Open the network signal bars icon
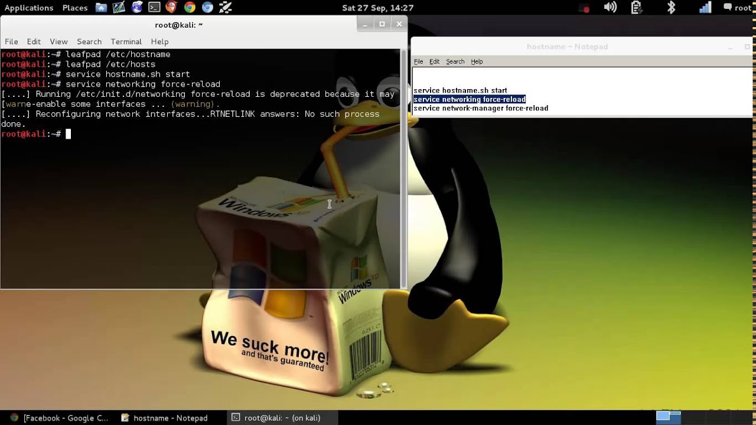This screenshot has height=425, width=756. [x=706, y=8]
